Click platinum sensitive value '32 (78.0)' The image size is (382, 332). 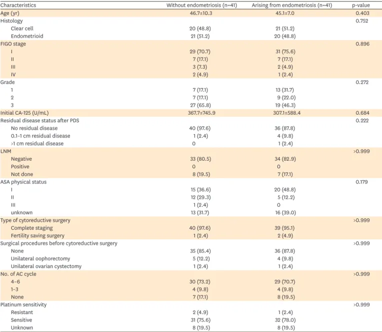click(x=285, y=320)
